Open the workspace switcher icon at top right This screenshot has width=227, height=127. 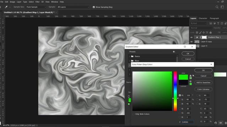point(222,7)
